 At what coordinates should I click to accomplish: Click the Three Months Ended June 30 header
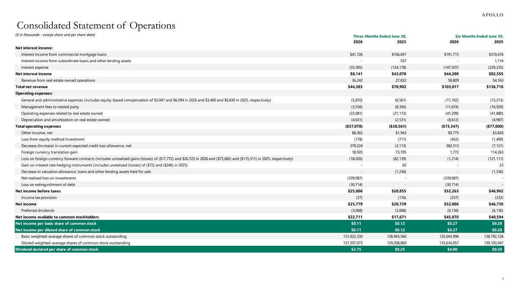[x=380, y=36]
